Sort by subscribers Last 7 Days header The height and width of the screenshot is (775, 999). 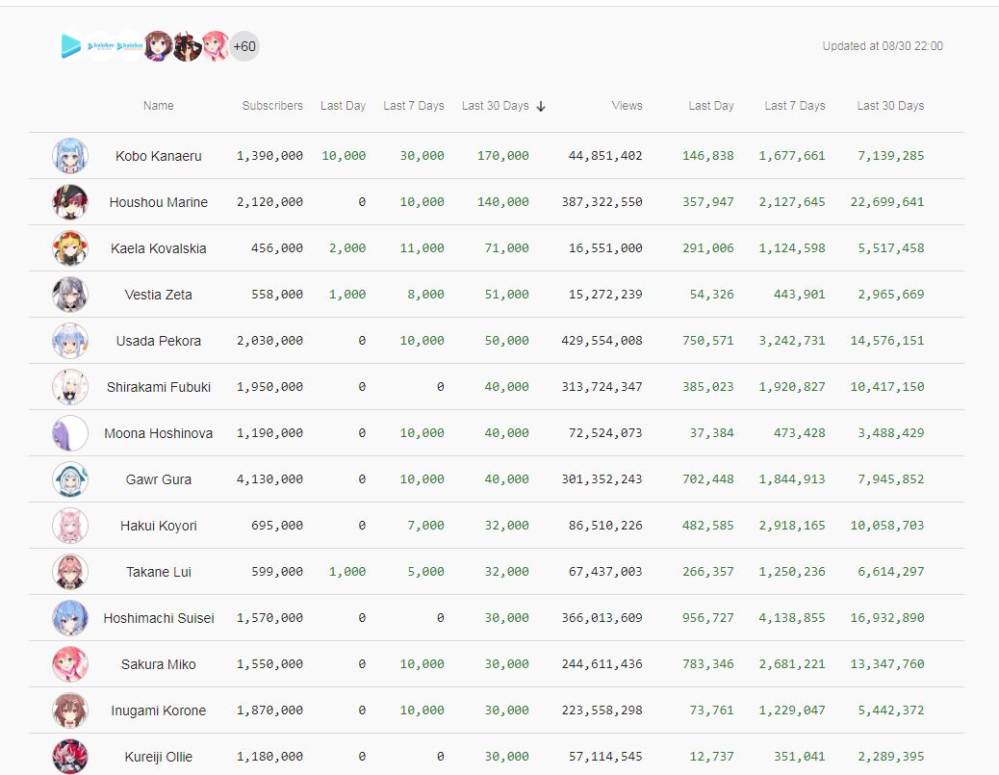(414, 106)
